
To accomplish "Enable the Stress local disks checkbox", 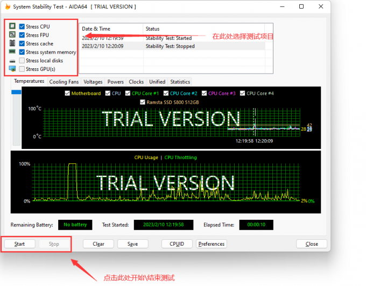I will pyautogui.click(x=22, y=61).
